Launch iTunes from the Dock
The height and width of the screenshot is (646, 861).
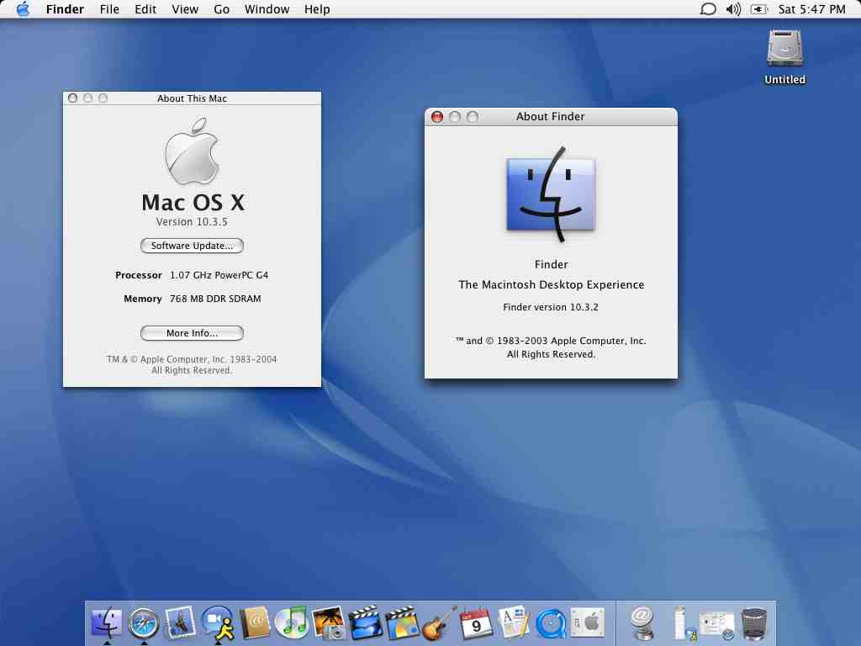coord(292,623)
